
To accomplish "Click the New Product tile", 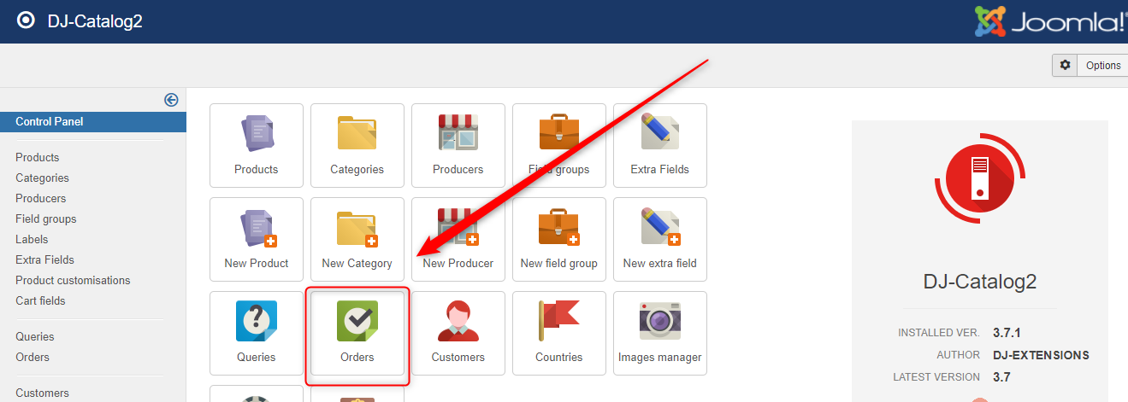I will tap(257, 239).
